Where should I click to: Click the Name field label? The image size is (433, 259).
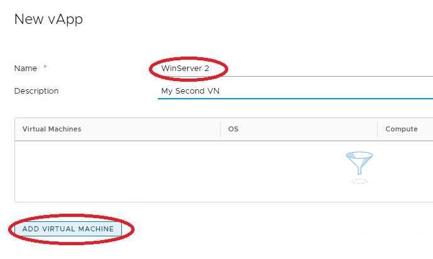click(25, 68)
